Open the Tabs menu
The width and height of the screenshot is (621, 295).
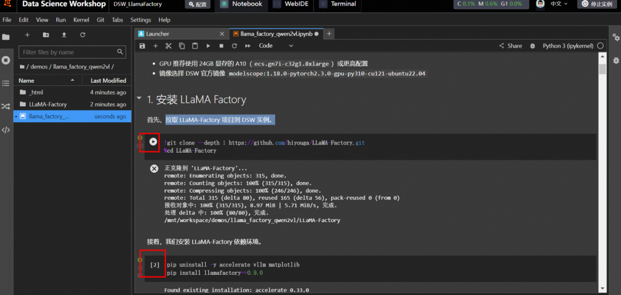[117, 20]
